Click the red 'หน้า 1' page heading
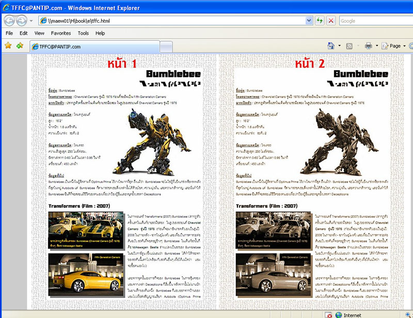Viewport: 413px width, 318px height. [x=122, y=64]
